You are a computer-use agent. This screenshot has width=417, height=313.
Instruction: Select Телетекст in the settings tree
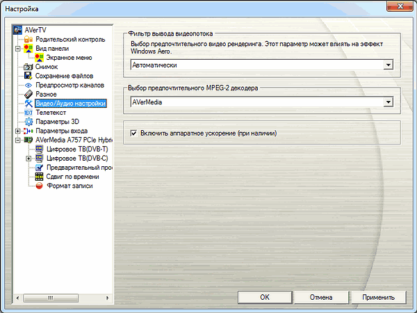point(51,113)
